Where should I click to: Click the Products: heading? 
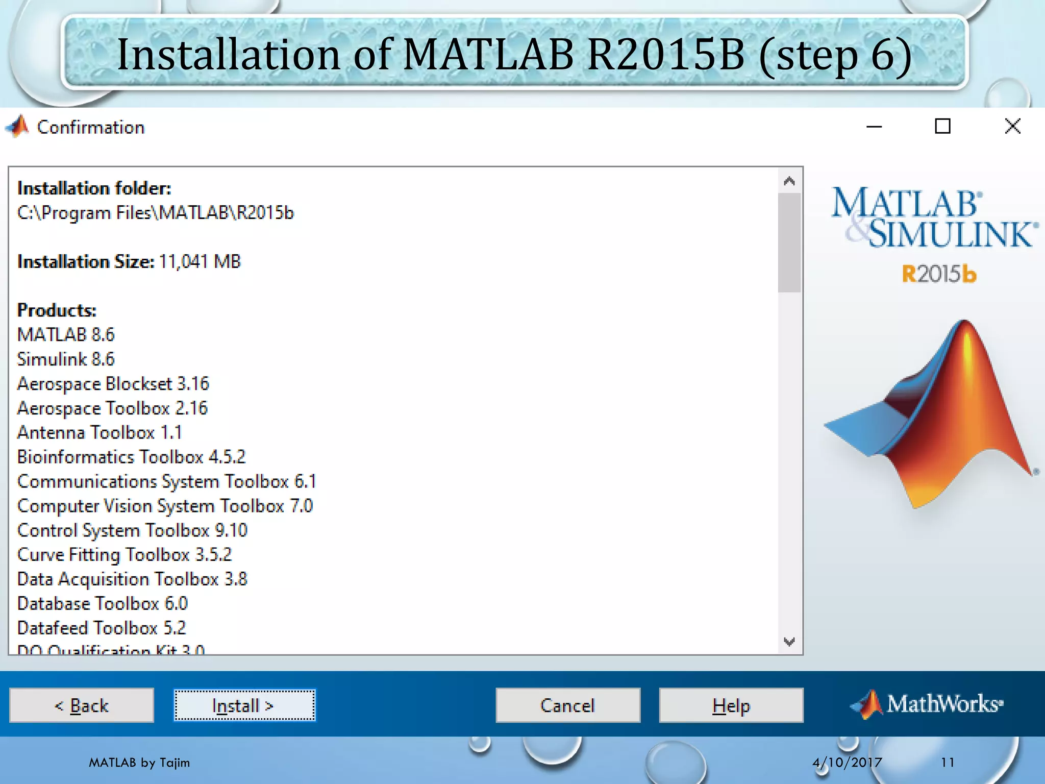(x=57, y=310)
